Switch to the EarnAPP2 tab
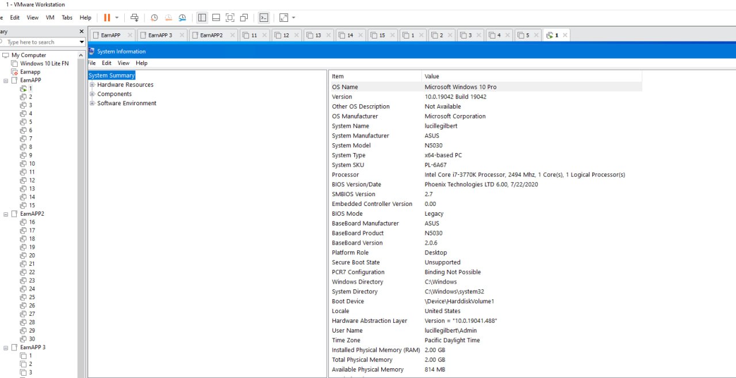The image size is (736, 378). coord(213,35)
